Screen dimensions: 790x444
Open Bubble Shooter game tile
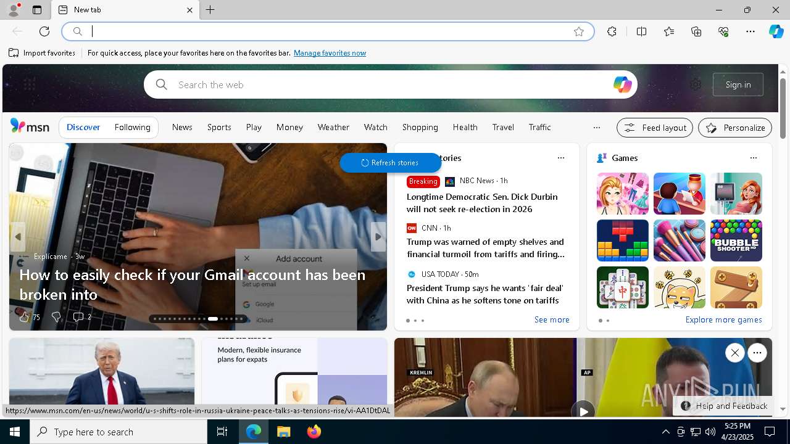[x=736, y=240]
